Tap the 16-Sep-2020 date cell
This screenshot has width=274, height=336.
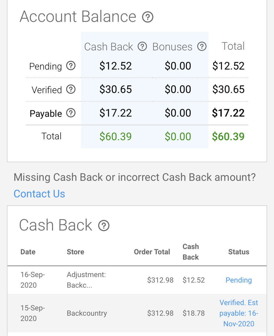pyautogui.click(x=33, y=280)
